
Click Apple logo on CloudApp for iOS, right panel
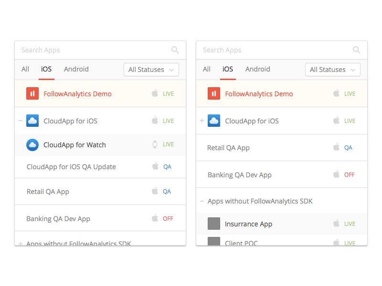(337, 120)
